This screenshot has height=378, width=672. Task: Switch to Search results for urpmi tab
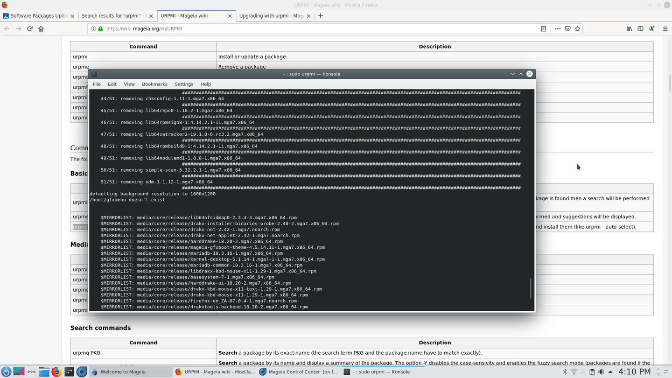pos(117,15)
